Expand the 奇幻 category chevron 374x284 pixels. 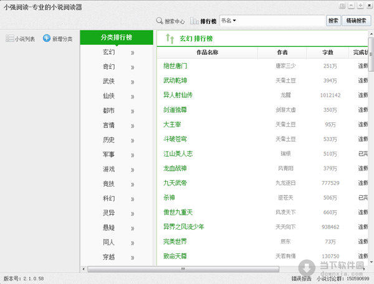coord(133,67)
